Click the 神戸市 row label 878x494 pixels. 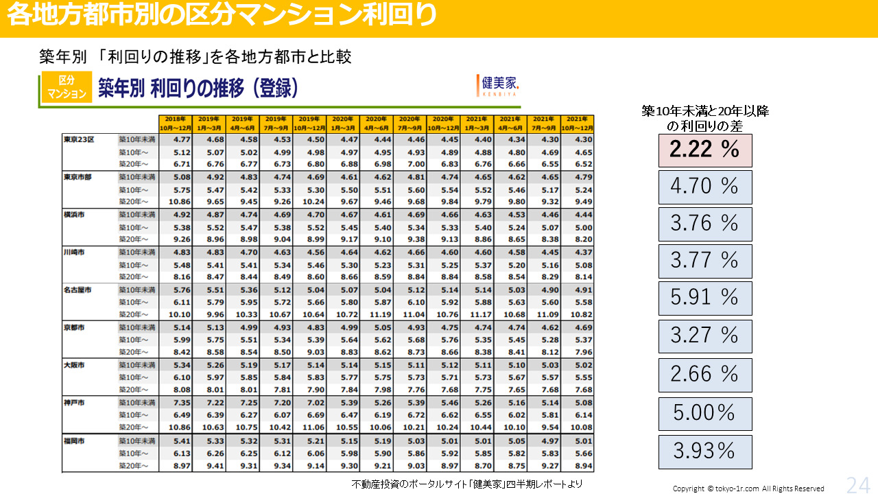tap(73, 403)
